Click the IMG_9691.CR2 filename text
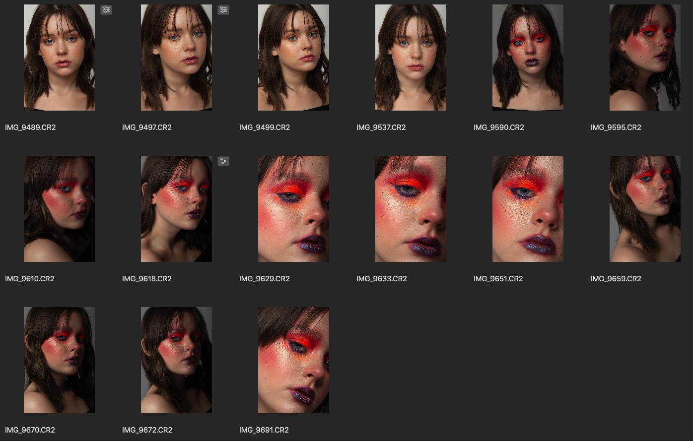This screenshot has height=441, width=693. coord(264,430)
